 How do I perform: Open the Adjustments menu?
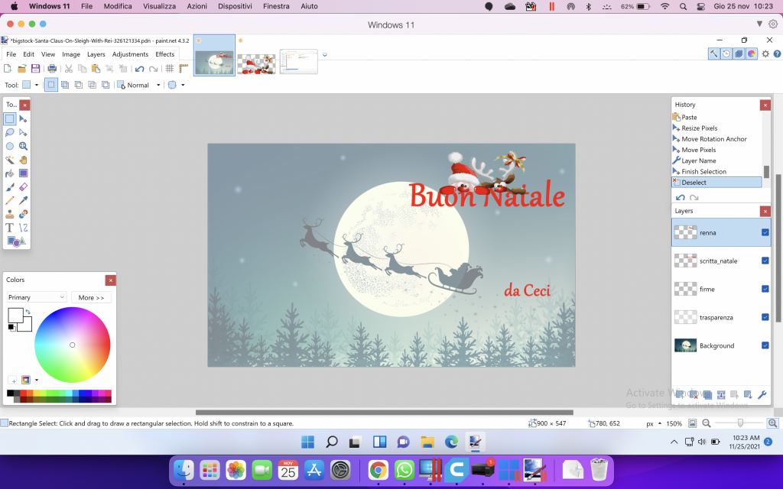[x=130, y=54]
